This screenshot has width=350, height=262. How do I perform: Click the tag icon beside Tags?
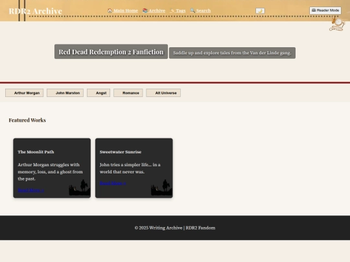tap(172, 10)
